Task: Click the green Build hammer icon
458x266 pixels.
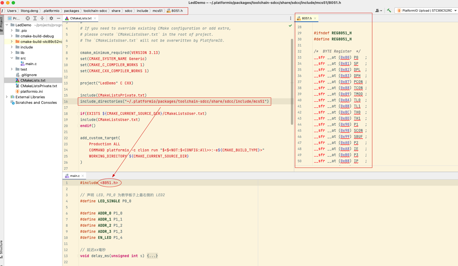Action: point(389,11)
